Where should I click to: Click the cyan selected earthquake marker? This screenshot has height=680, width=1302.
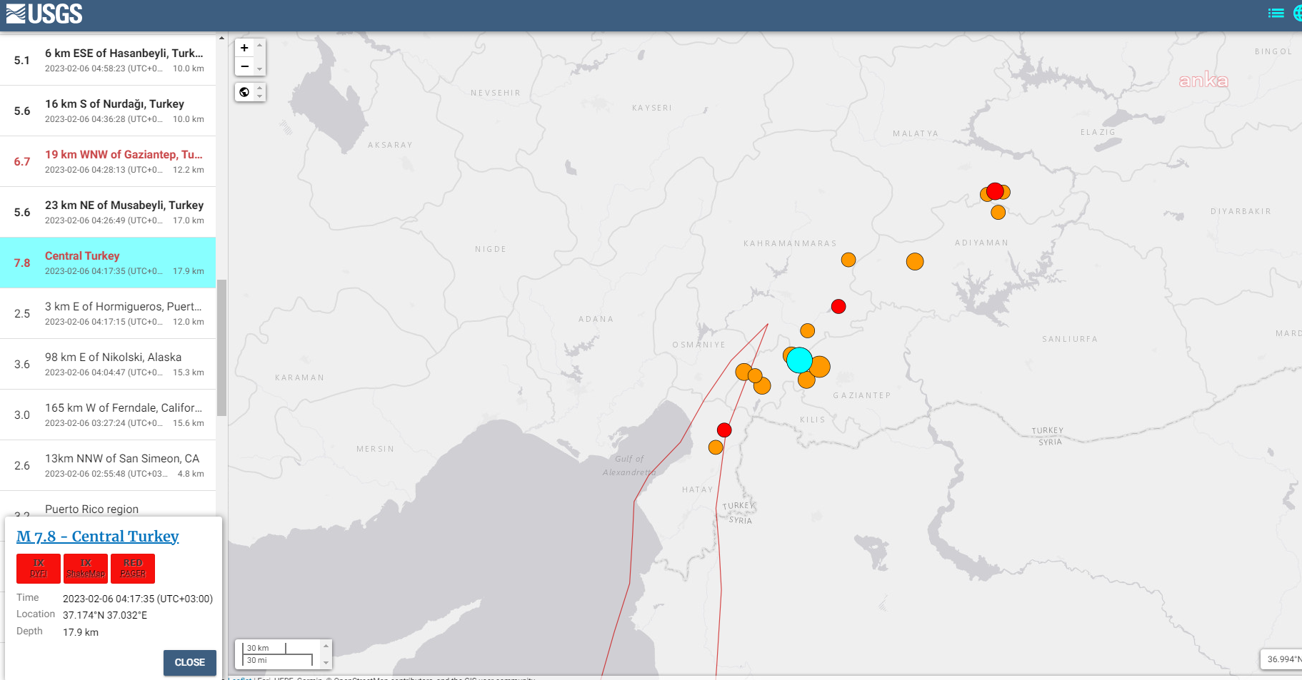coord(799,360)
